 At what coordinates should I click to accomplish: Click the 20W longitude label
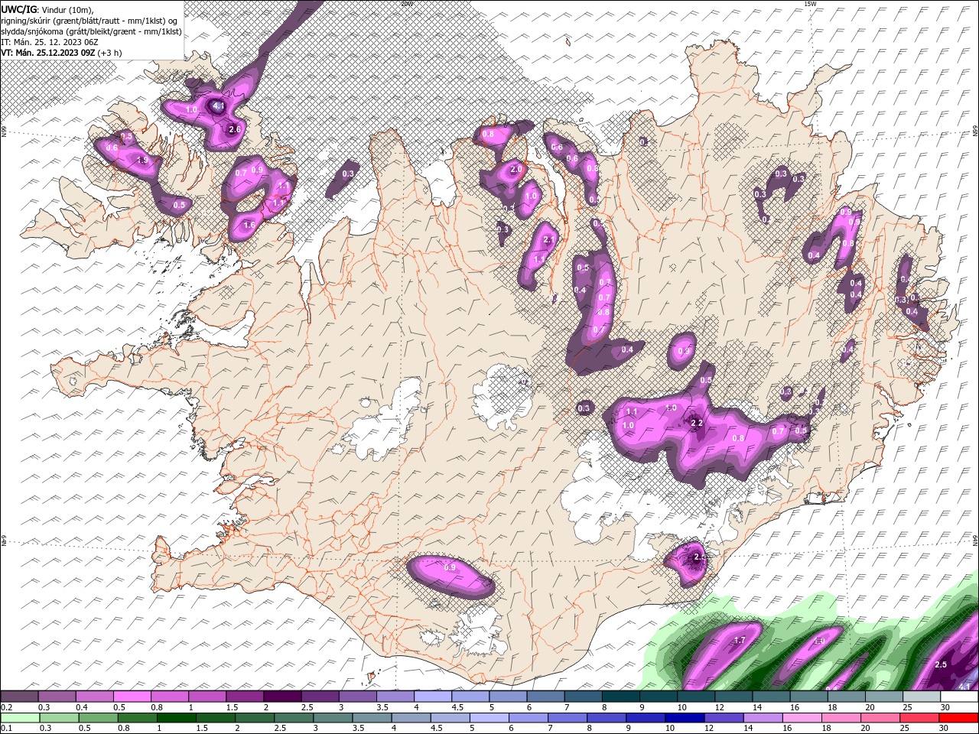click(407, 3)
